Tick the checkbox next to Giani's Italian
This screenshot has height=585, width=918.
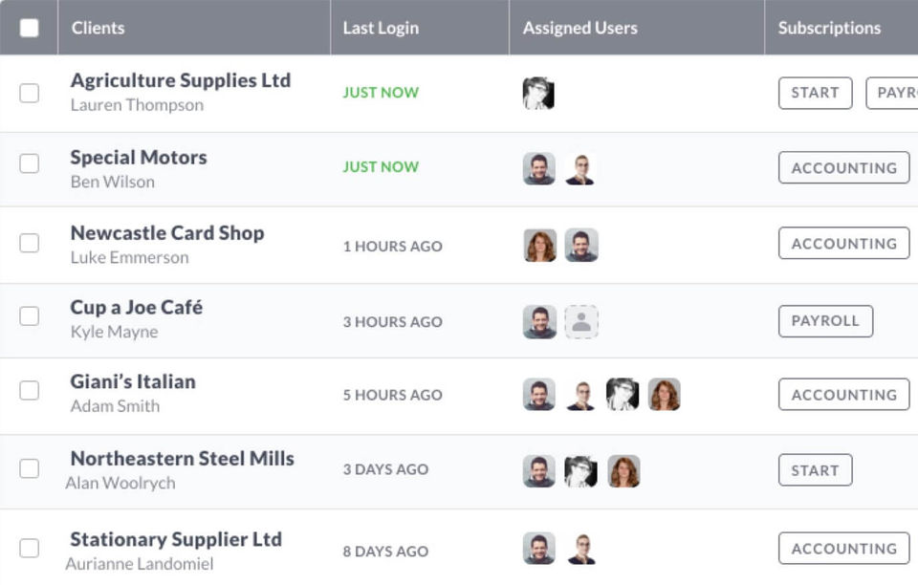30,390
